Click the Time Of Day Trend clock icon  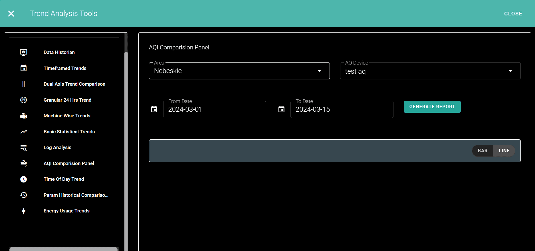pyautogui.click(x=23, y=179)
